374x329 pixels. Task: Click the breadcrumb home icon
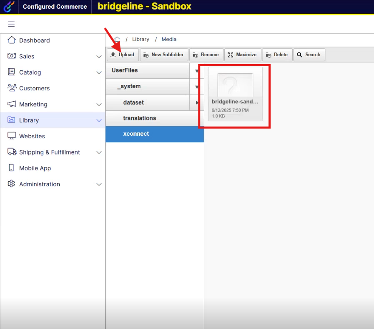click(x=117, y=39)
